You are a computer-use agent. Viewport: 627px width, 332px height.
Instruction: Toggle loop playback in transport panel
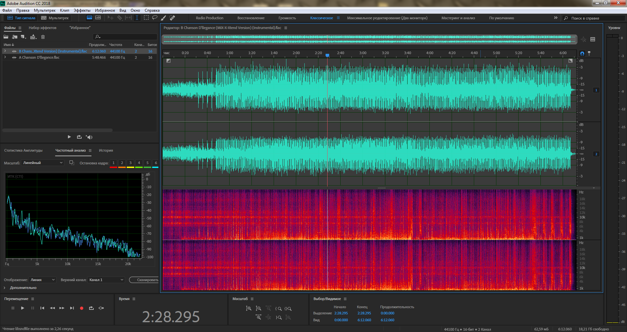pos(91,308)
